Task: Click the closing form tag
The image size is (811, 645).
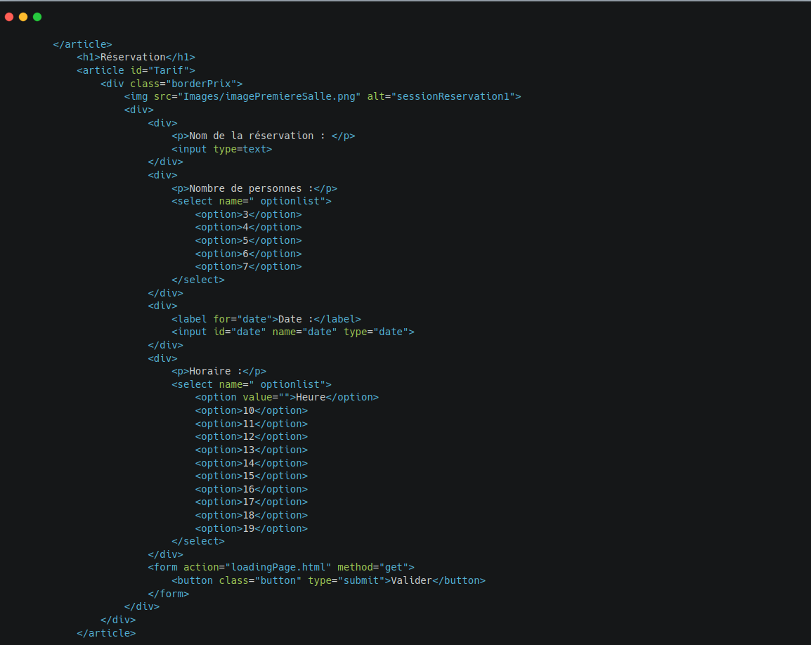Action: [x=169, y=594]
